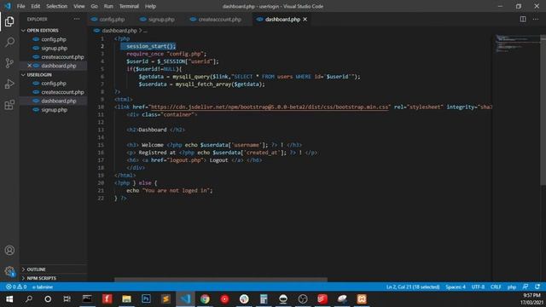Open Task View on the taskbar
This screenshot has height=307, width=546.
pos(67,299)
